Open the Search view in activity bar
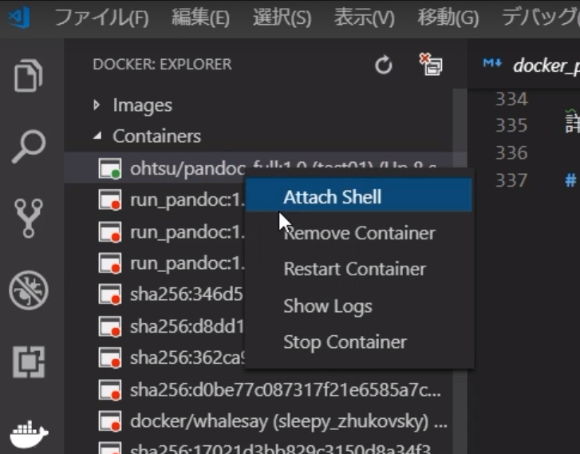This screenshot has width=580, height=454. [29, 147]
